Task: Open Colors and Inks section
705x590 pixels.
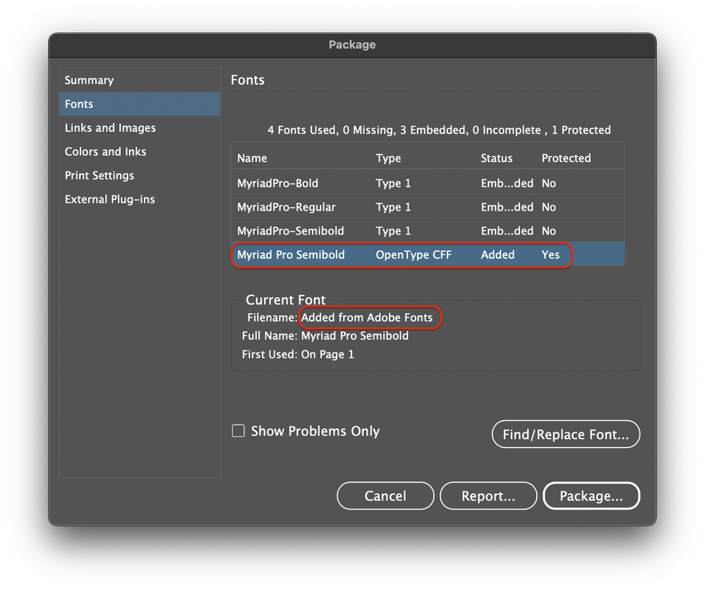Action: click(140, 152)
